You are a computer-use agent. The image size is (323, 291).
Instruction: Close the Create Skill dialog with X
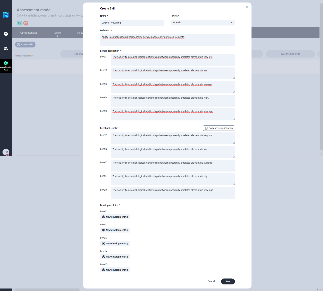(247, 7)
